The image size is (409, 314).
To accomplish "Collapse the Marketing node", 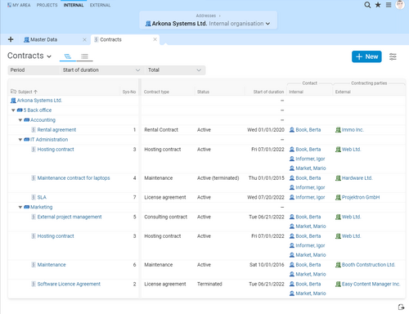I will coord(20,207).
